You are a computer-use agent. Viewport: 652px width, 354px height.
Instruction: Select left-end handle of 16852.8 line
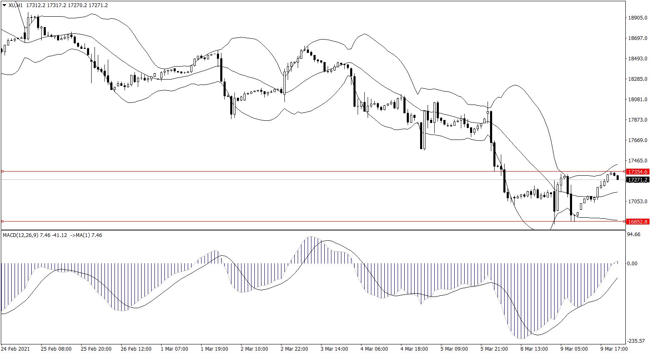2,221
